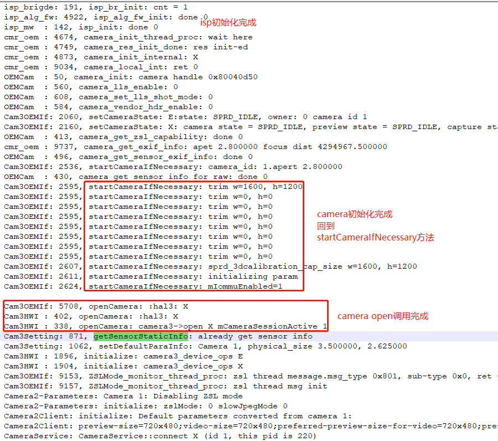This screenshot has height=441, width=498.
Task: Click the 'camera_set_lls_shot_mode: 0' line
Action: point(108,97)
